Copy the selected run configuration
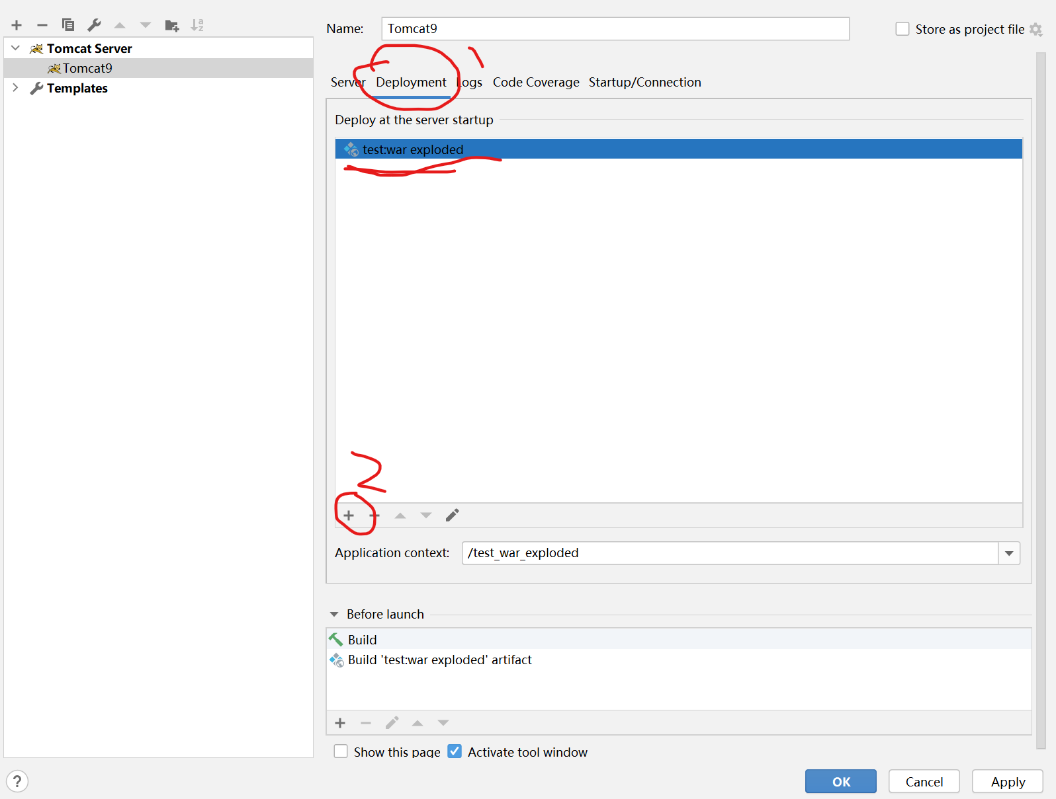Image resolution: width=1056 pixels, height=799 pixels. point(68,25)
